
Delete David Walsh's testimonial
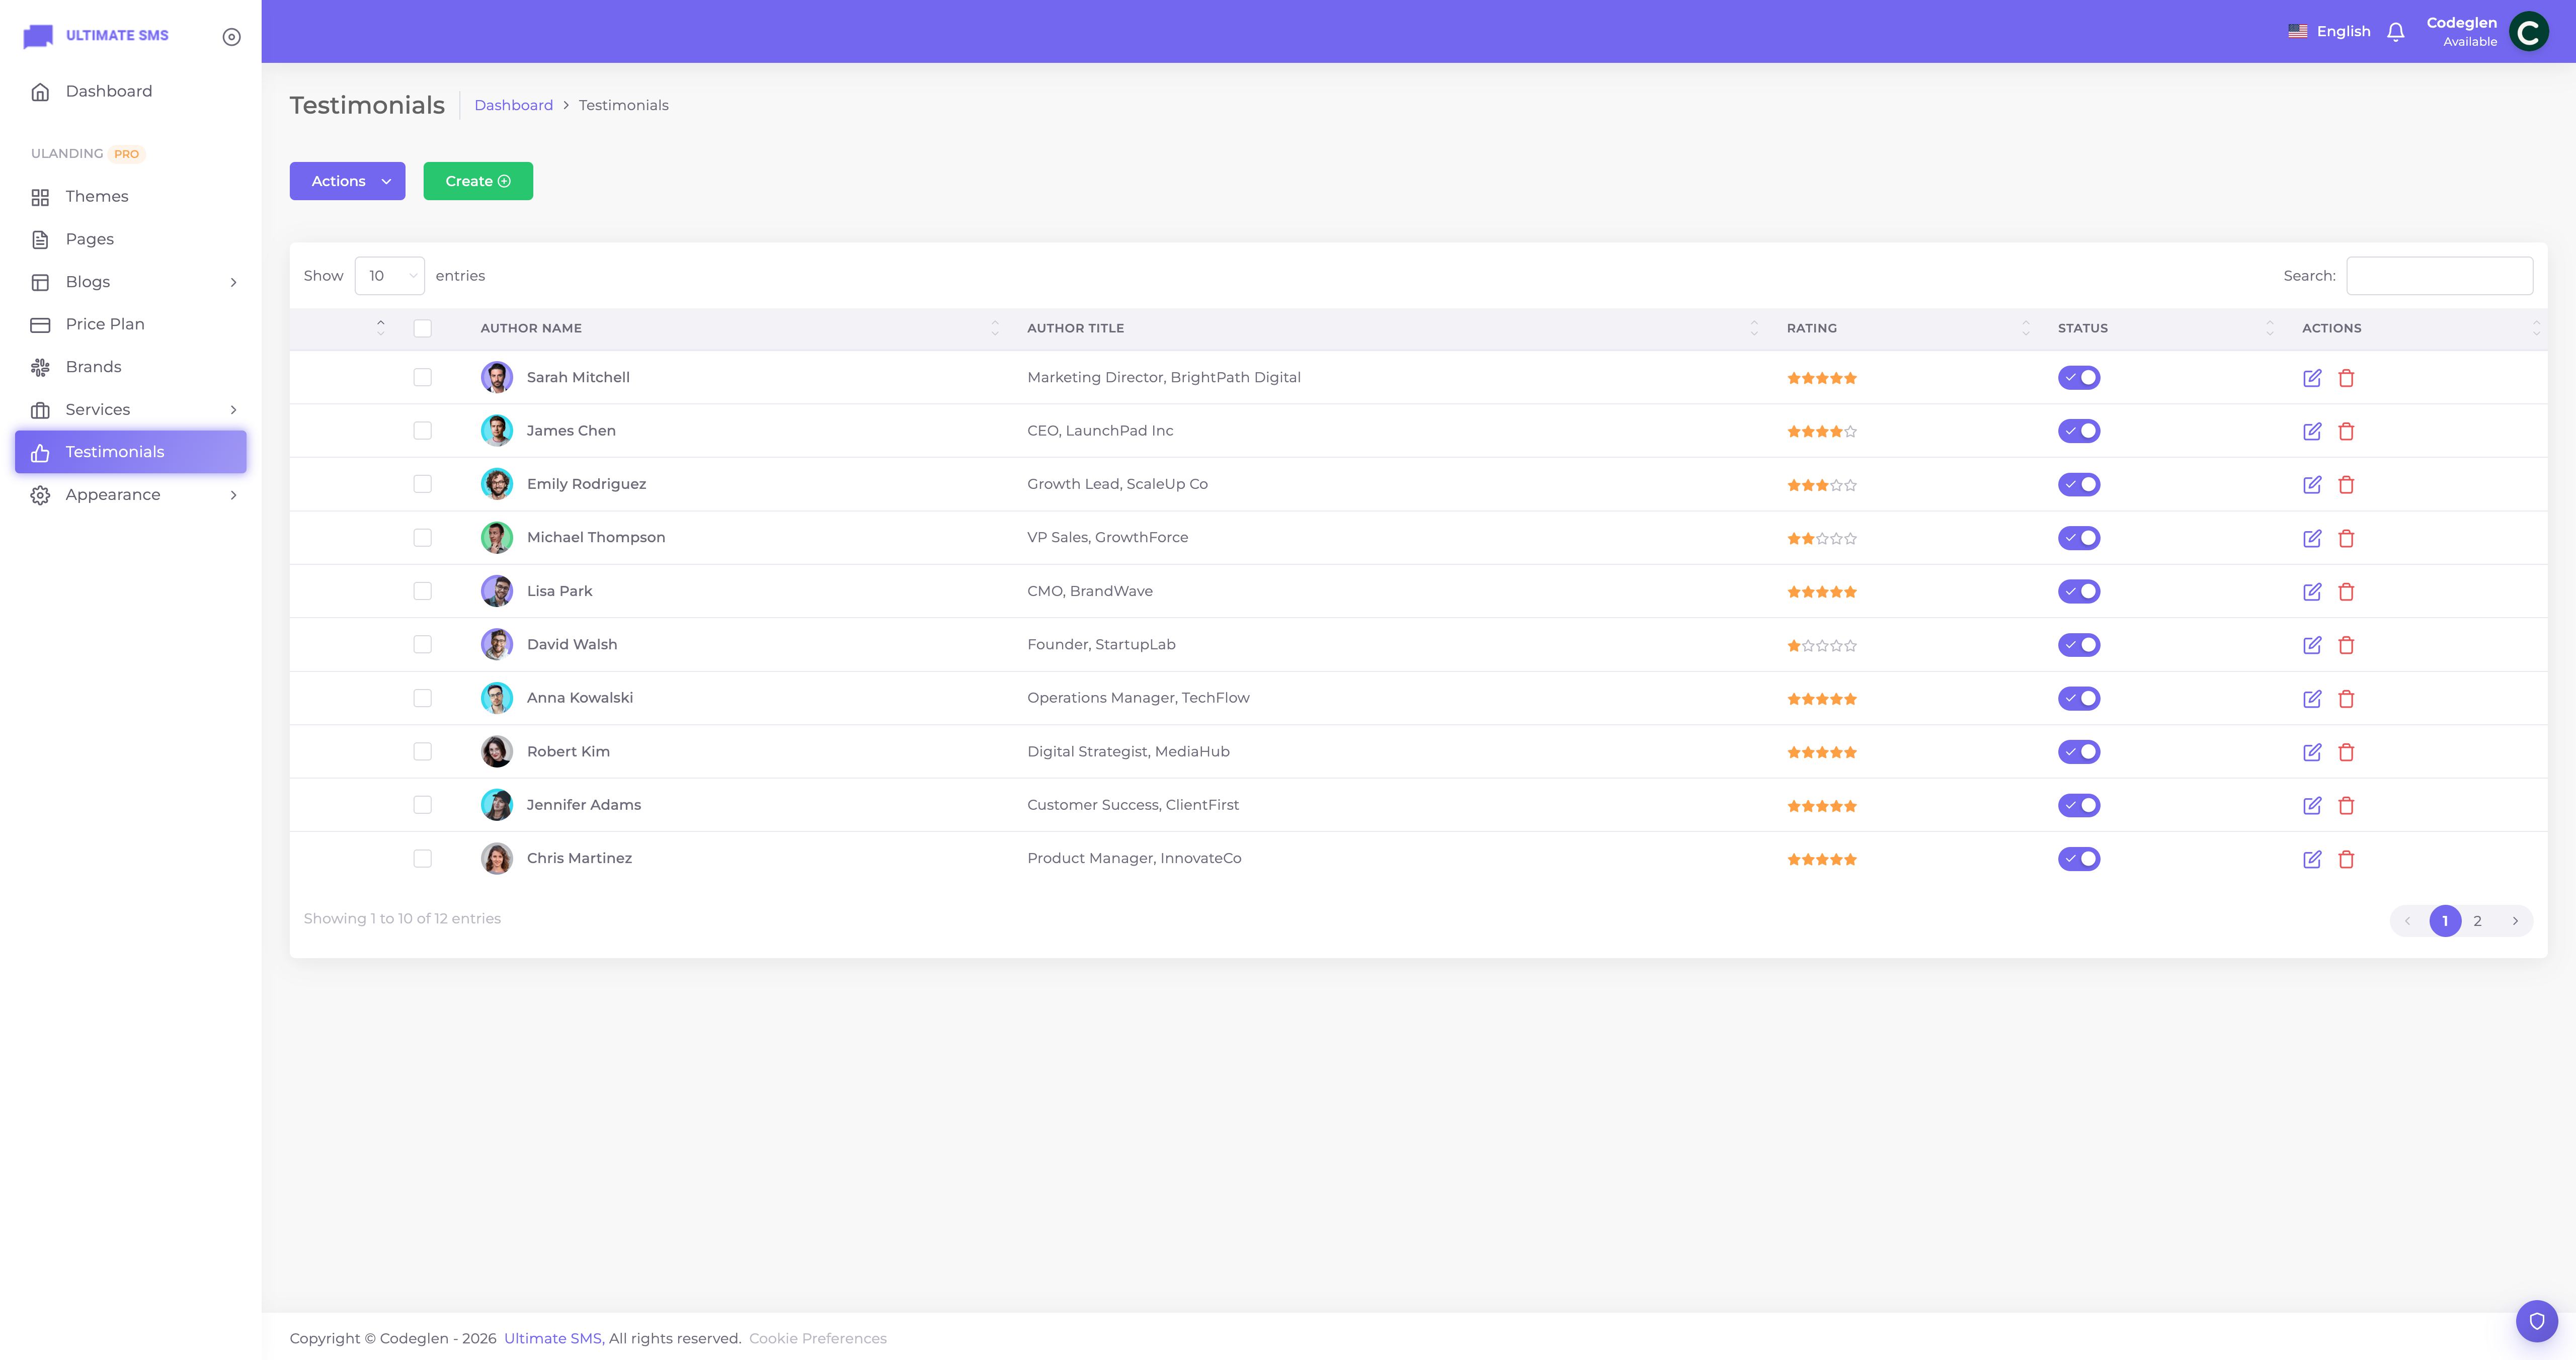pyautogui.click(x=2346, y=645)
